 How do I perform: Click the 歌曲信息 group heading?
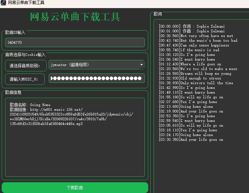[13, 92]
